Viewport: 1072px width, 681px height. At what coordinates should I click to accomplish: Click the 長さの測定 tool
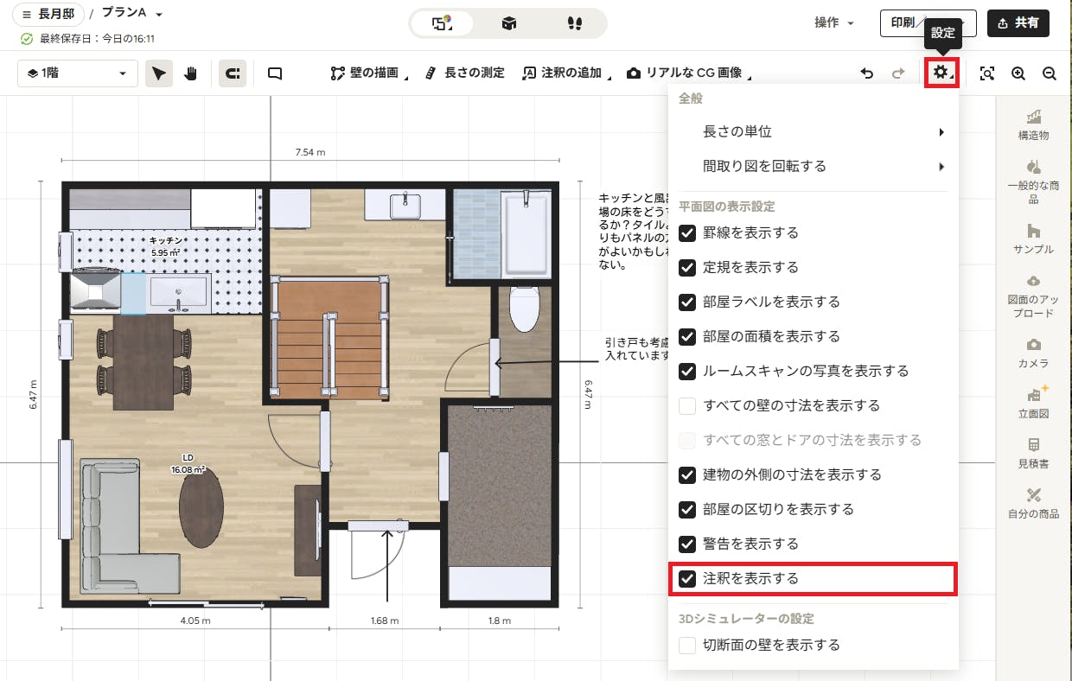pos(465,73)
